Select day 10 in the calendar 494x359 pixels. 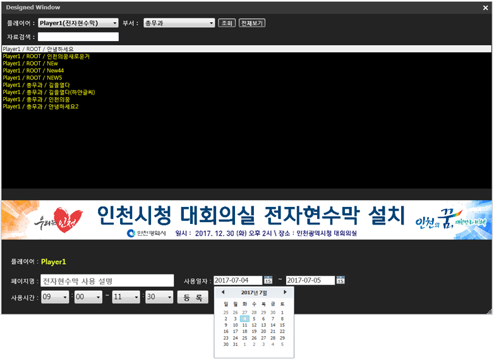point(236,325)
